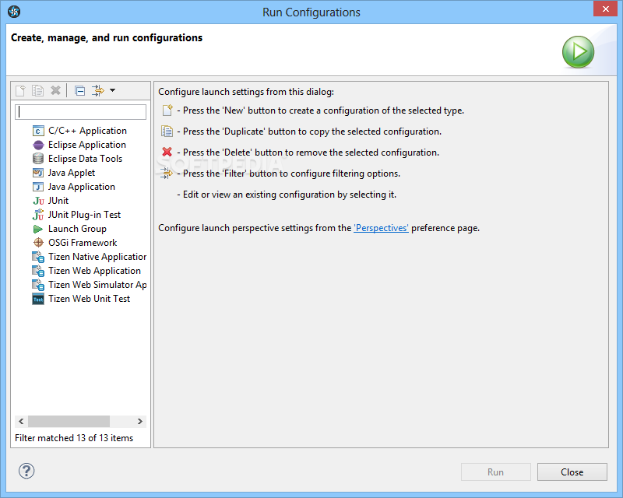Click the Filter launch configurations icon
Screen dimensions: 623x498
[x=98, y=90]
